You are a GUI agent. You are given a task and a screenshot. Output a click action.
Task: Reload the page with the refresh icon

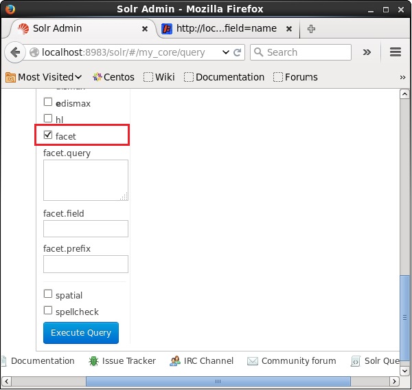click(238, 52)
